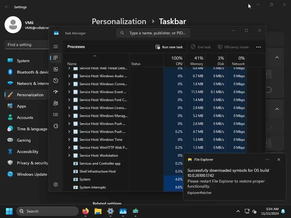The image size is (291, 218).
Task: Open Time & language in Settings
Action: [27, 129]
